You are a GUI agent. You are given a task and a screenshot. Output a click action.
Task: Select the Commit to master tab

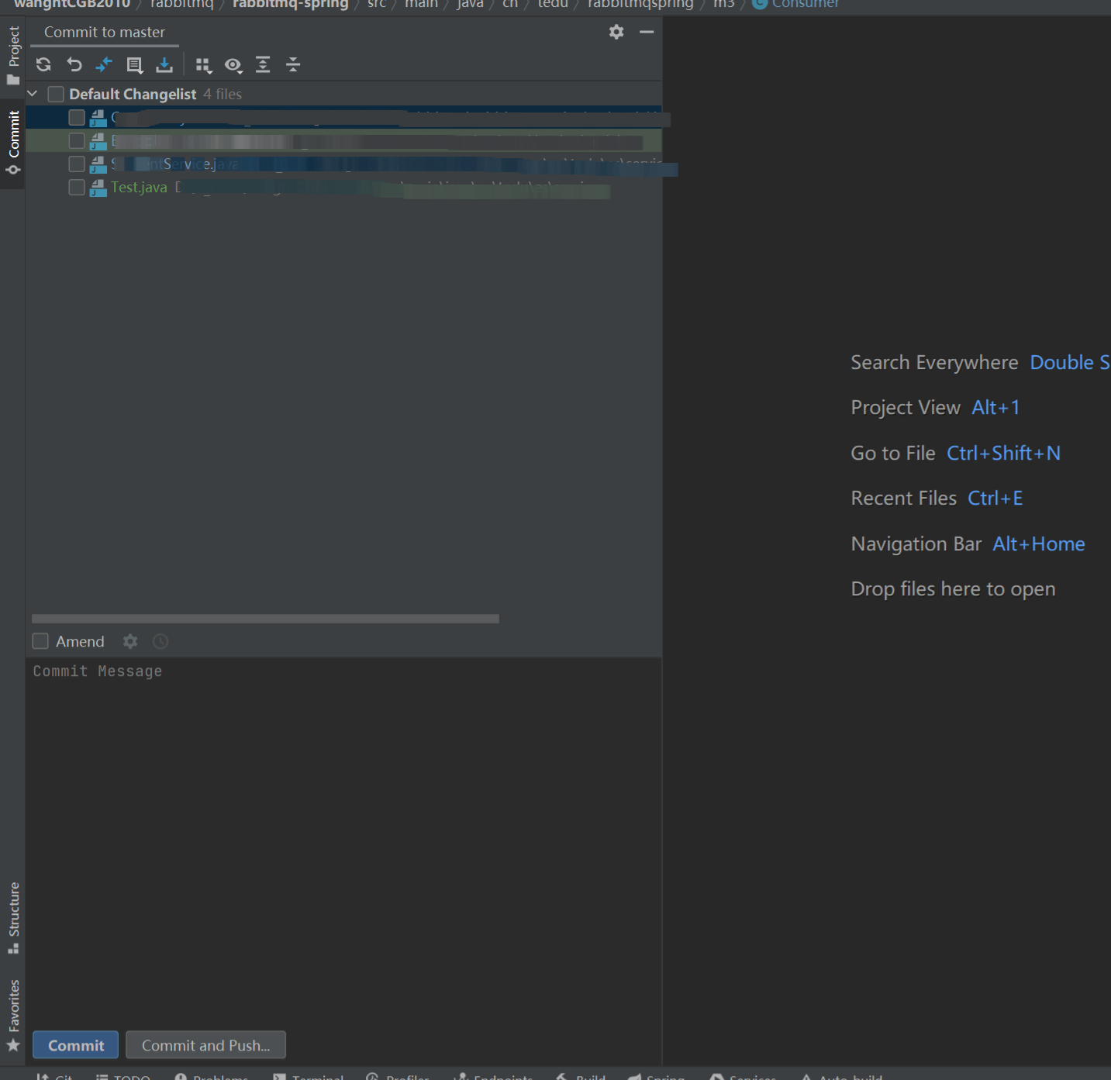[x=105, y=32]
